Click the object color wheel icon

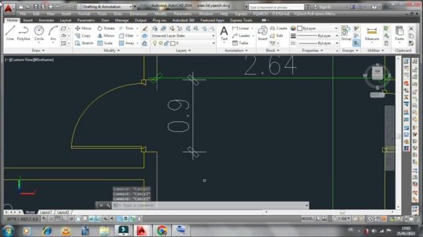pyautogui.click(x=293, y=28)
